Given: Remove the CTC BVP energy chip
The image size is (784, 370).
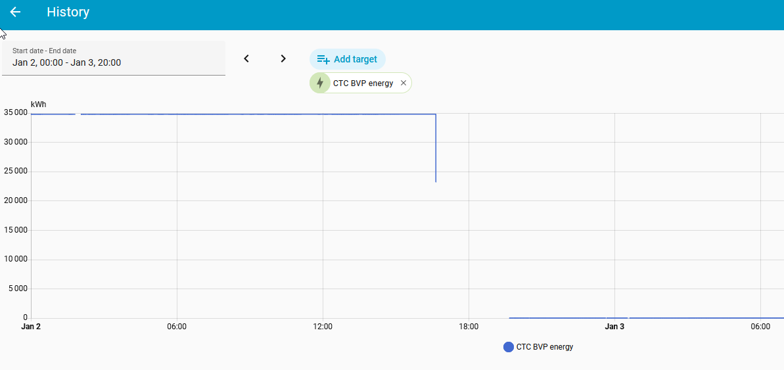Looking at the screenshot, I should [x=404, y=83].
